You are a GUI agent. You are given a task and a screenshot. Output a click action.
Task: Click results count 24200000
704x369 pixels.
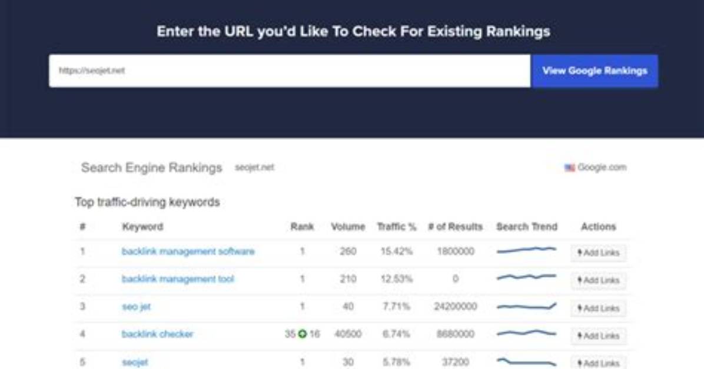(x=455, y=307)
